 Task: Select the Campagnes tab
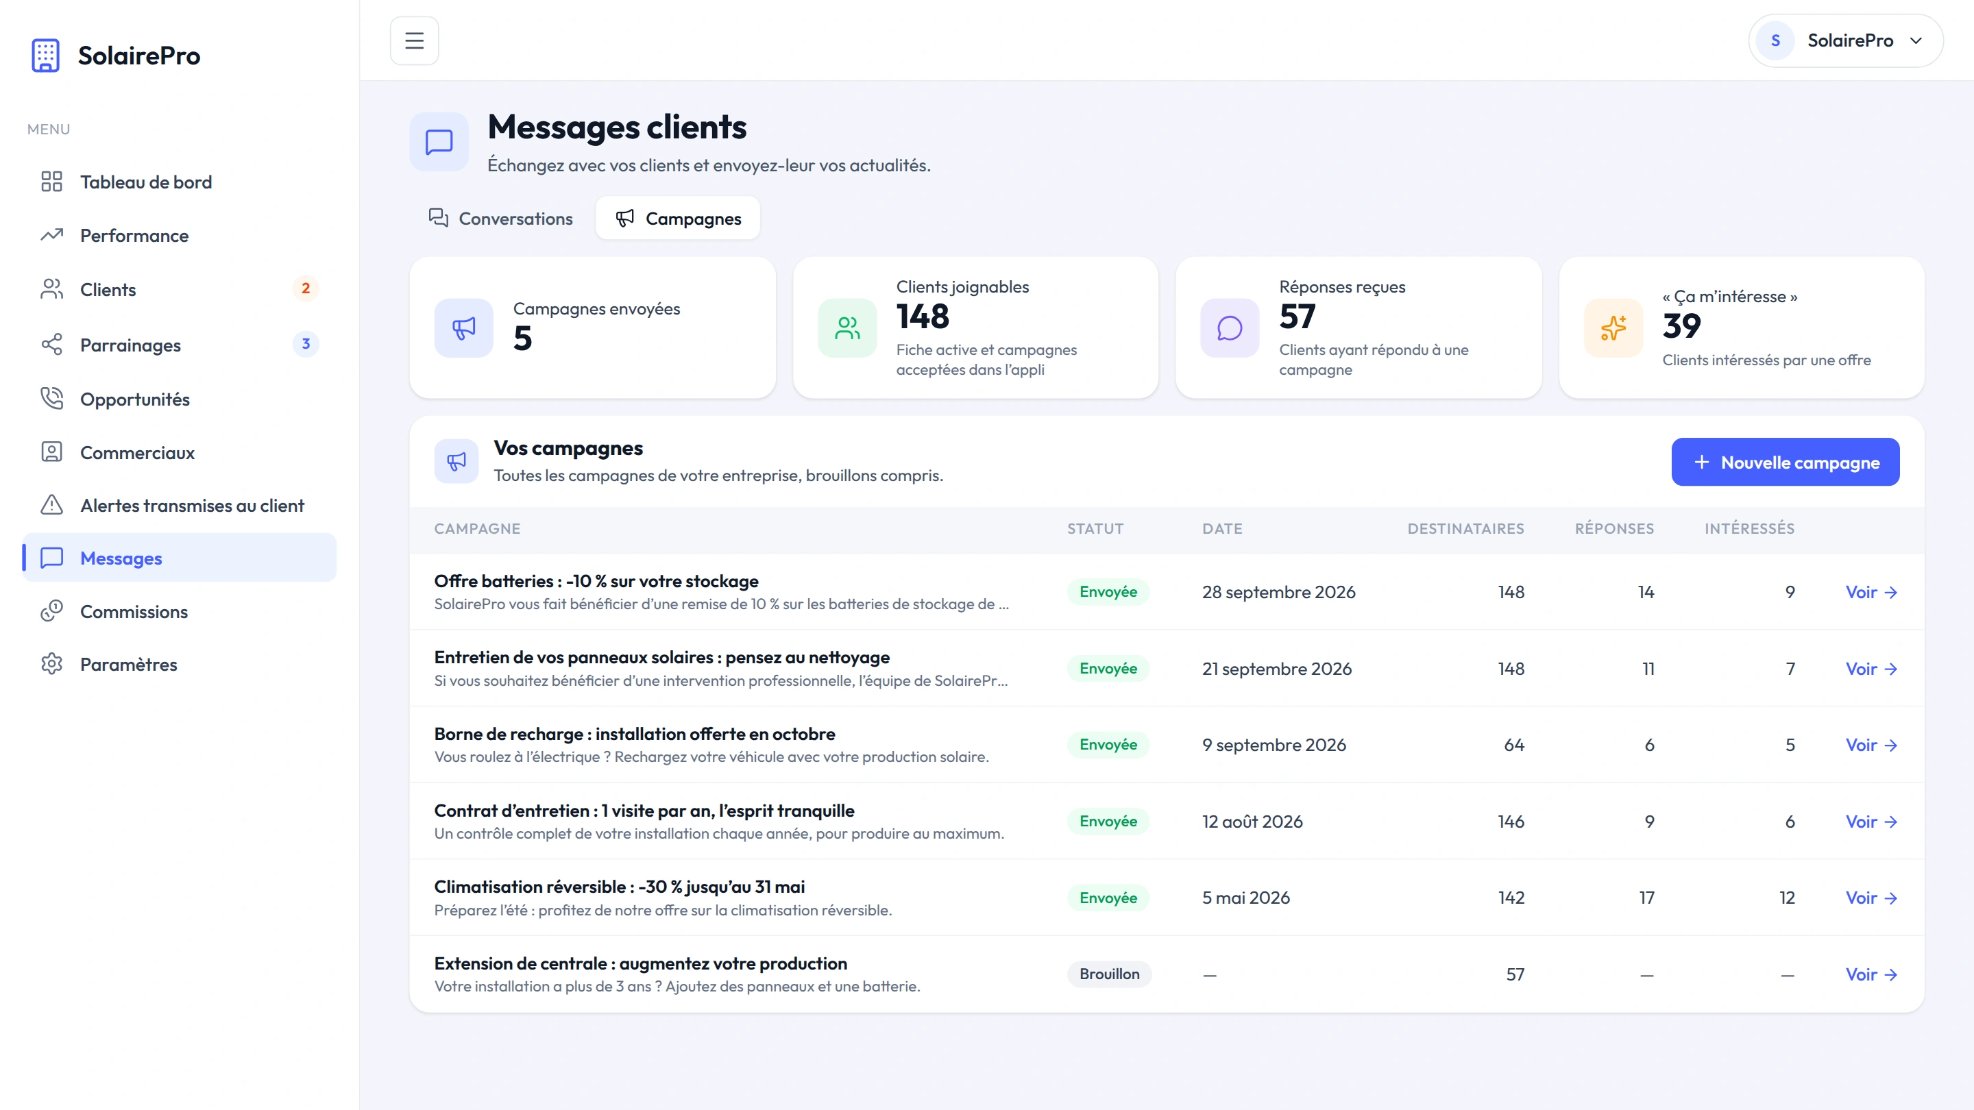(677, 219)
